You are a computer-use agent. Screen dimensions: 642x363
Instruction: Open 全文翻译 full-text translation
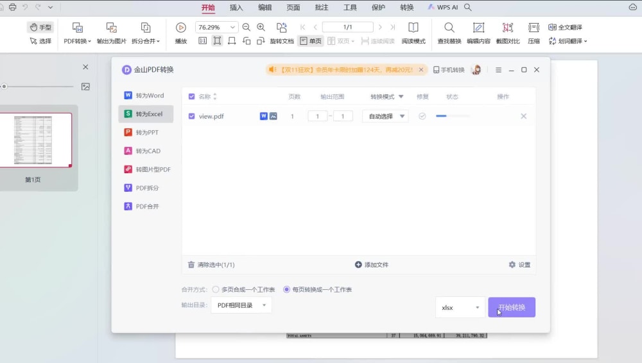[x=565, y=27]
